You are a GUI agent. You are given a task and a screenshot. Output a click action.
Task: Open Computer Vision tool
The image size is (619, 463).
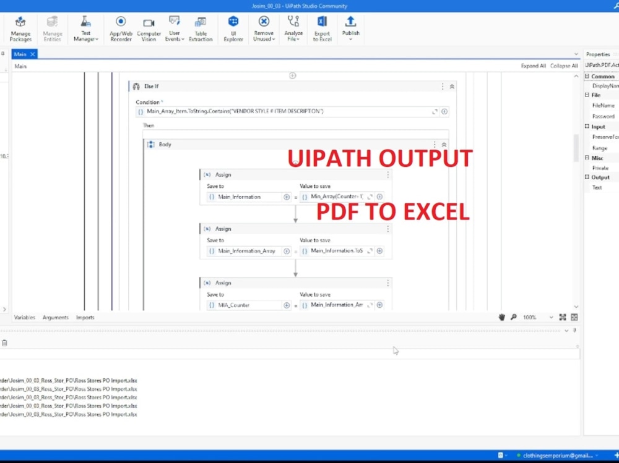click(149, 29)
